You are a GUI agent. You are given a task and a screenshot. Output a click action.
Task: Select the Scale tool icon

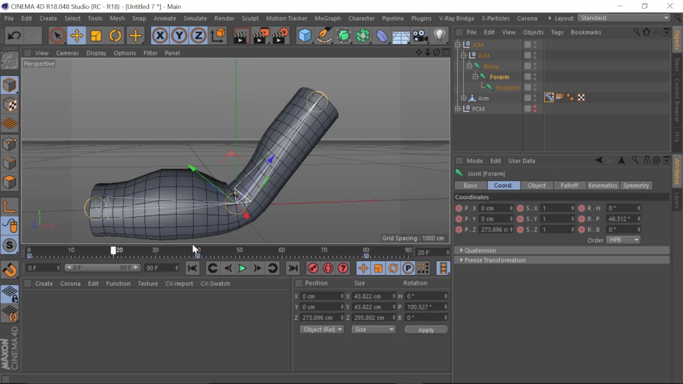click(x=96, y=36)
